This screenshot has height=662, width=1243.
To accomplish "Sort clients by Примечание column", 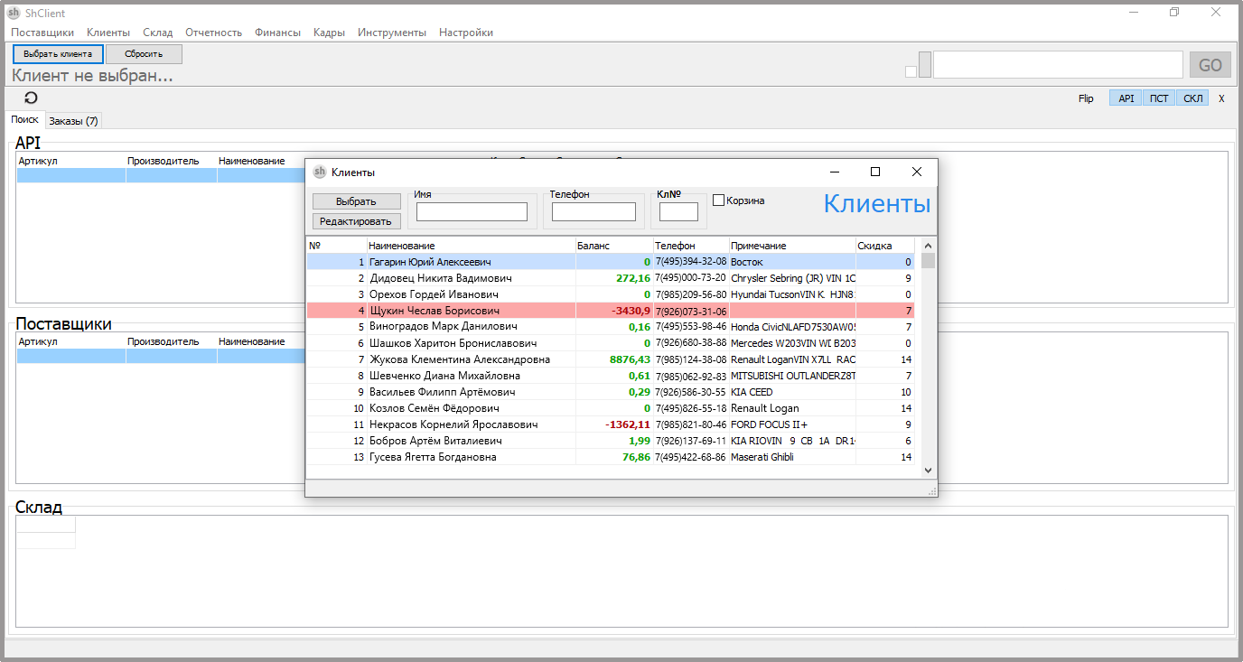I will click(x=792, y=246).
